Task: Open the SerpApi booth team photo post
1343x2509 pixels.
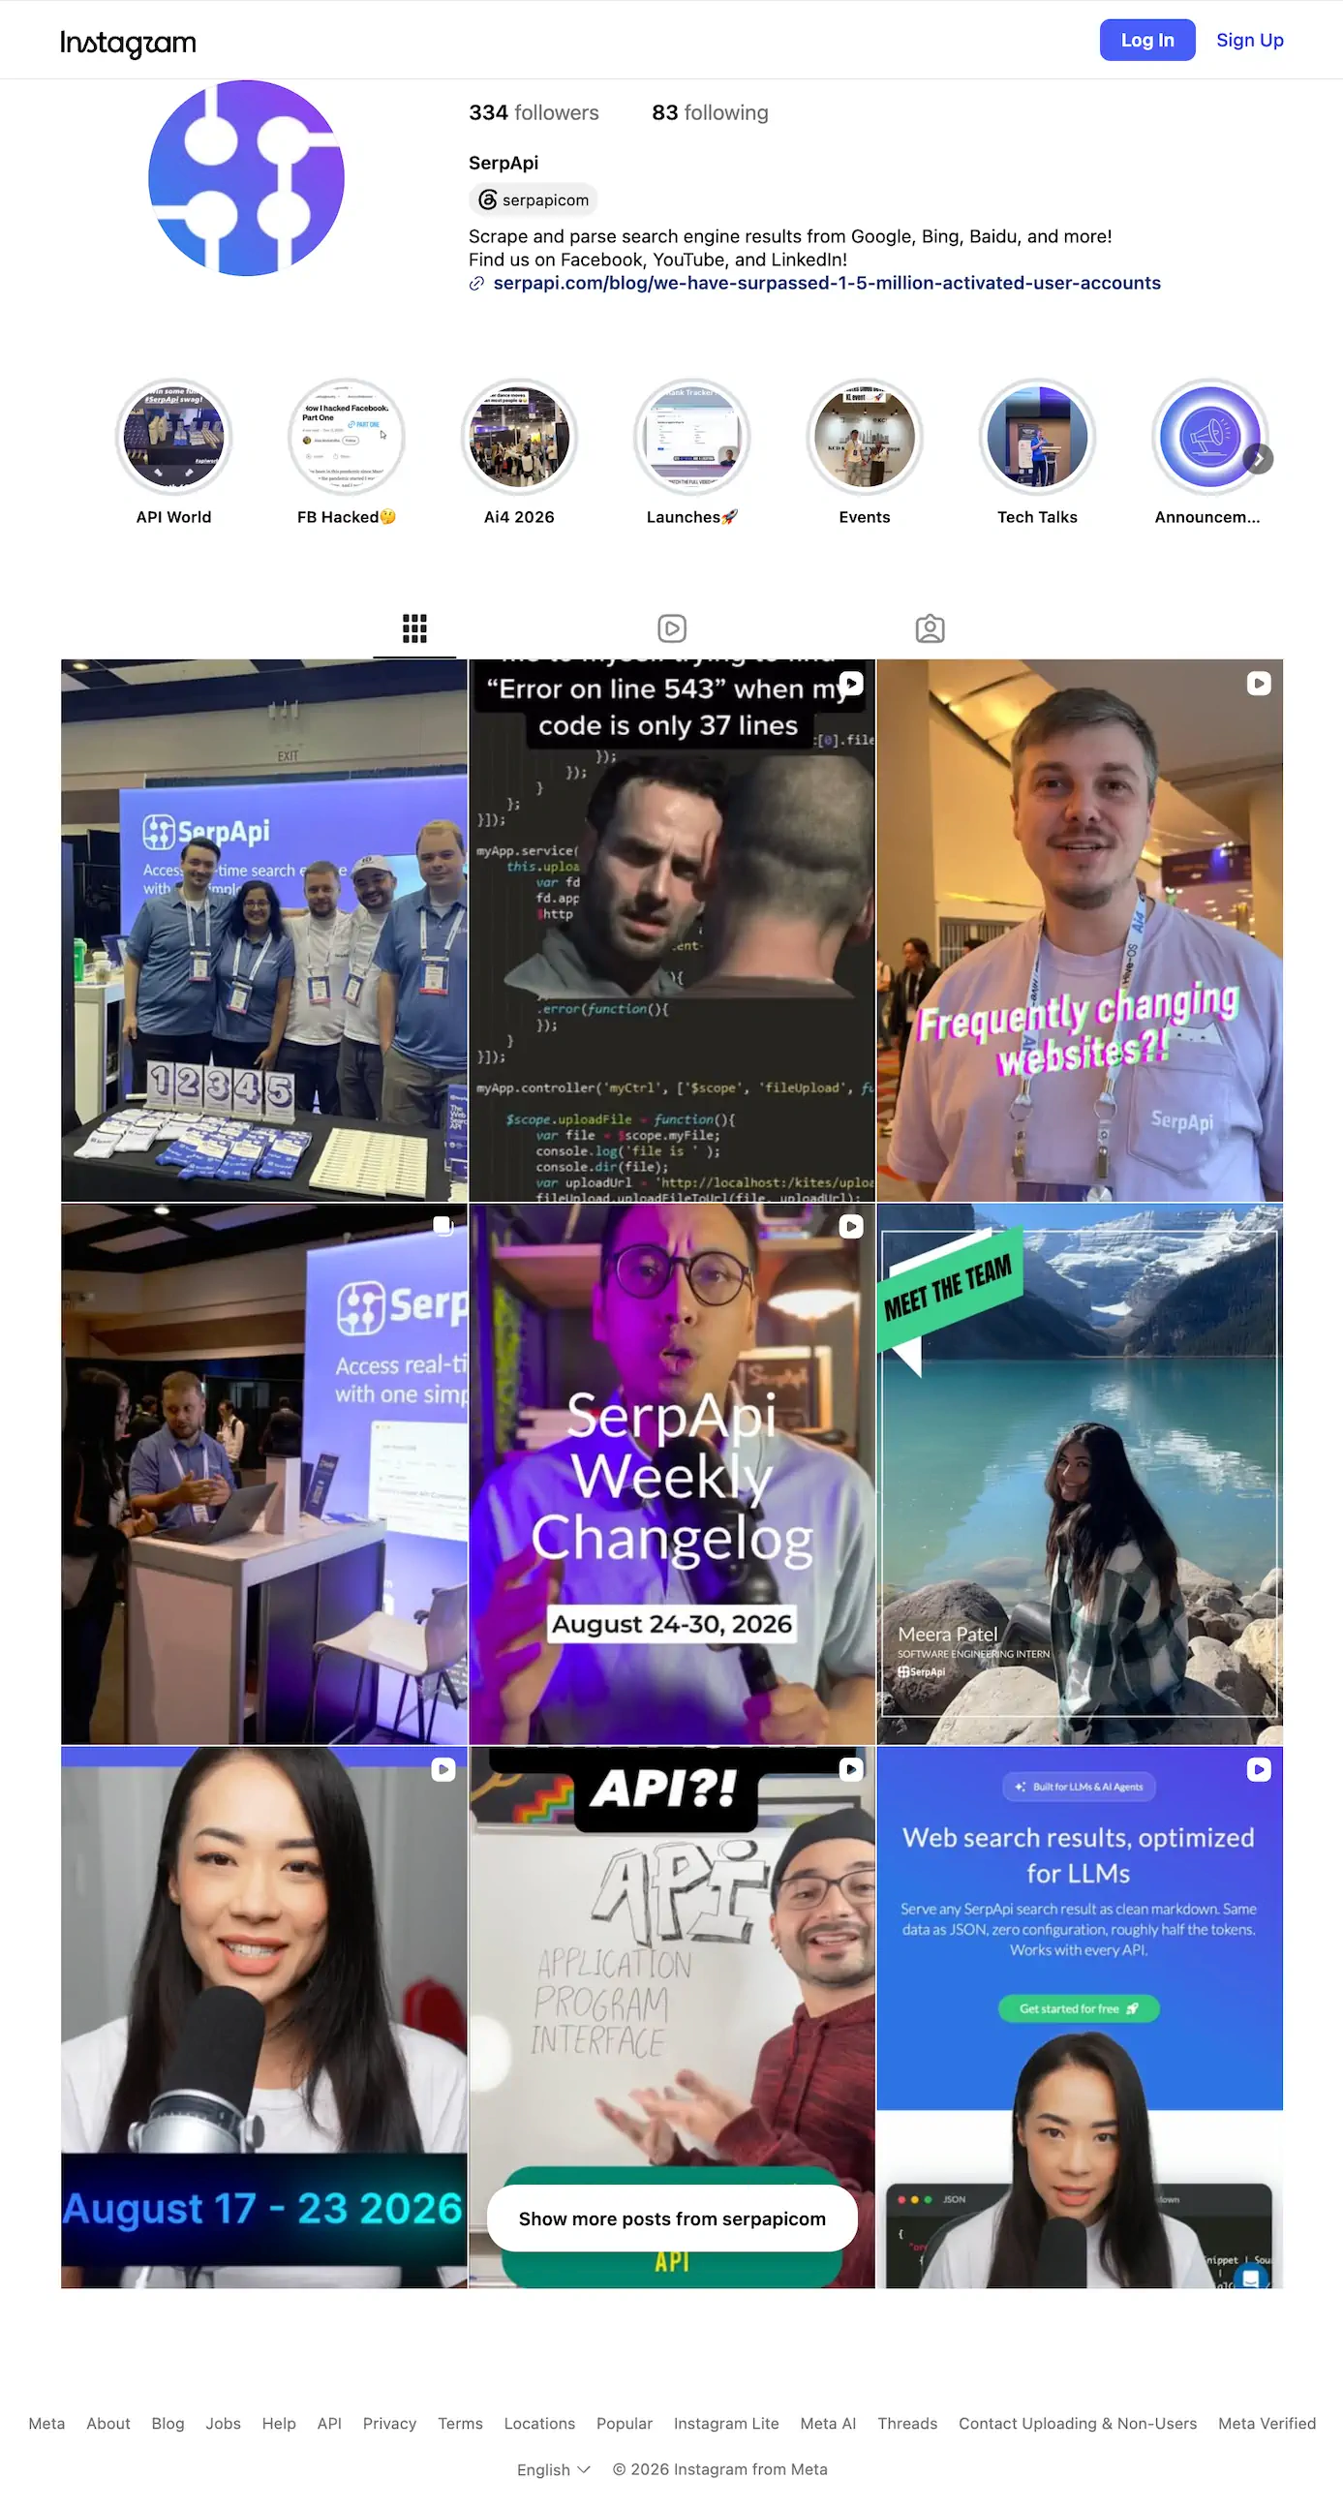Action: tap(264, 931)
